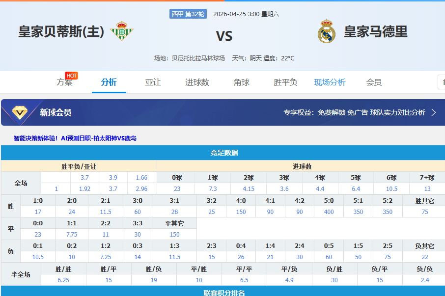445x296 pixels.
Task: Open the 胜平负 tab
Action: (285, 82)
